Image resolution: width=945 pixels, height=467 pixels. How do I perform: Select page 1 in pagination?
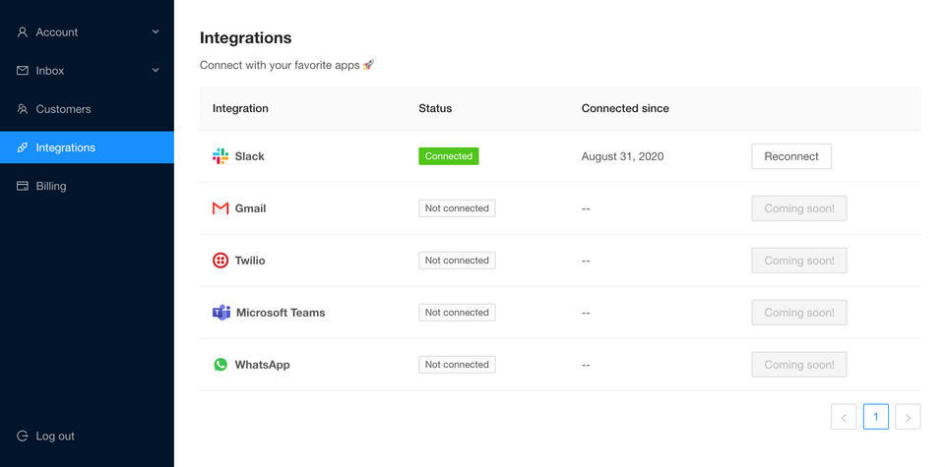876,417
